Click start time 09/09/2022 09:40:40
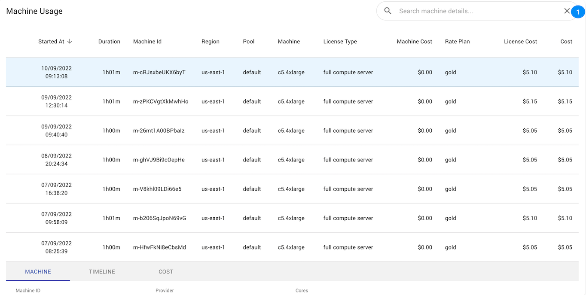Screen dimensions: 586x295 (57, 131)
